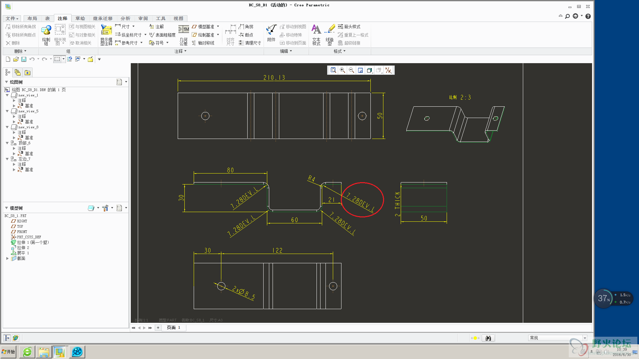Click the Undo icon in quick access toolbar

point(32,59)
